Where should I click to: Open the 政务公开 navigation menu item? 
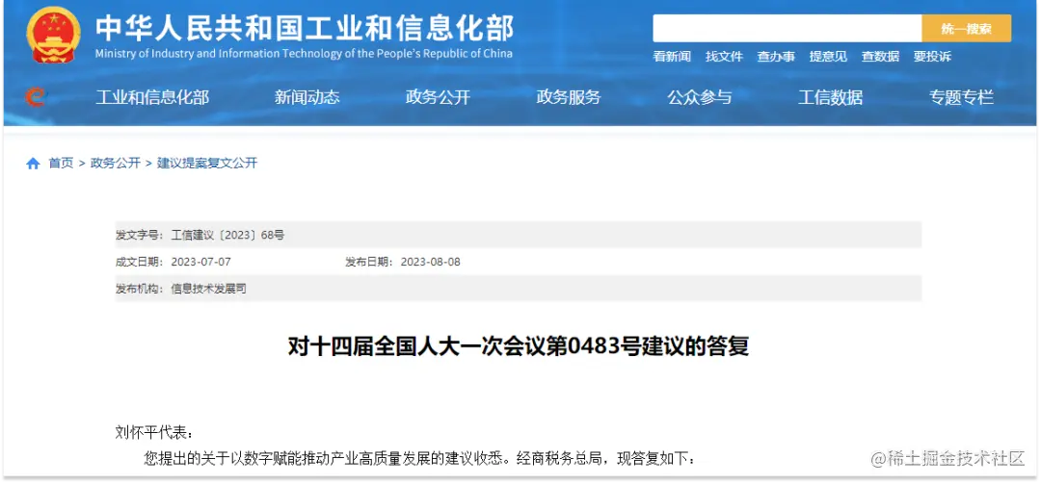439,97
